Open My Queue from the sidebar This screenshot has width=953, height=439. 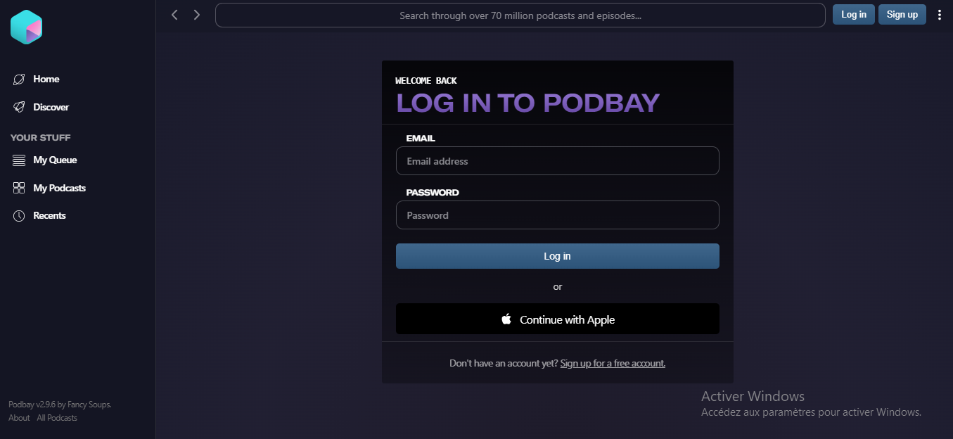tap(55, 160)
